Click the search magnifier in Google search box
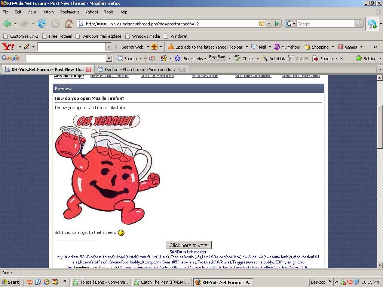 [x=358, y=24]
